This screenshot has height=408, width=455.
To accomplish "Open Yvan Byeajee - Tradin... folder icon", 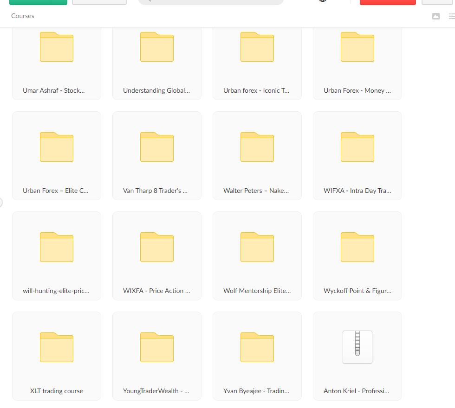I will point(257,347).
